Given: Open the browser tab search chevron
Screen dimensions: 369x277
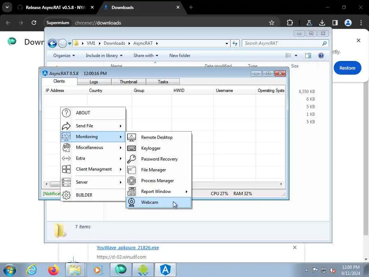Looking at the screenshot, I should pos(7,7).
